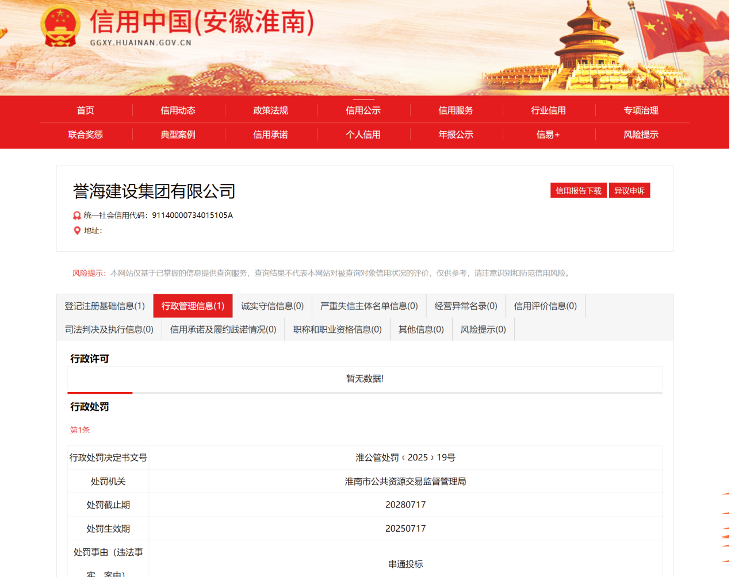Open the 信用服务 navigation item
The height and width of the screenshot is (577, 731).
(x=456, y=110)
